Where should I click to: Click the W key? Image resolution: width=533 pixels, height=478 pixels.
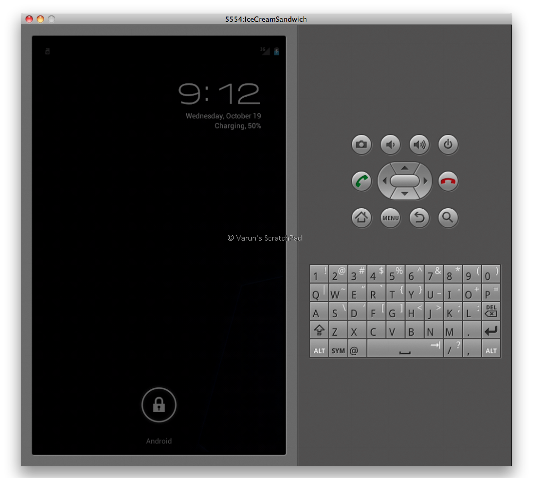(338, 293)
